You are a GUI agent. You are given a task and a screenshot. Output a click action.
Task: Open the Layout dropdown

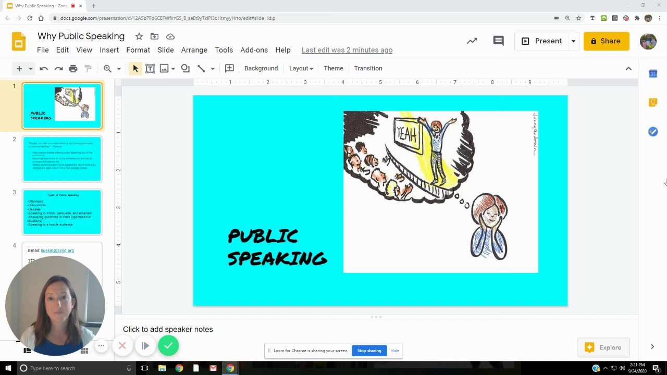[301, 68]
